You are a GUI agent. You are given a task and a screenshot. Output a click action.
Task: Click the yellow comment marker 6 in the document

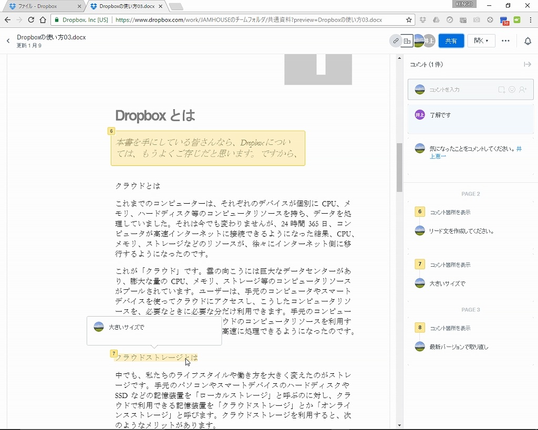(x=111, y=131)
